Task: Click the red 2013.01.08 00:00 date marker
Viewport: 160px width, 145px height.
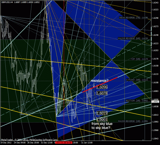Action: [64, 142]
